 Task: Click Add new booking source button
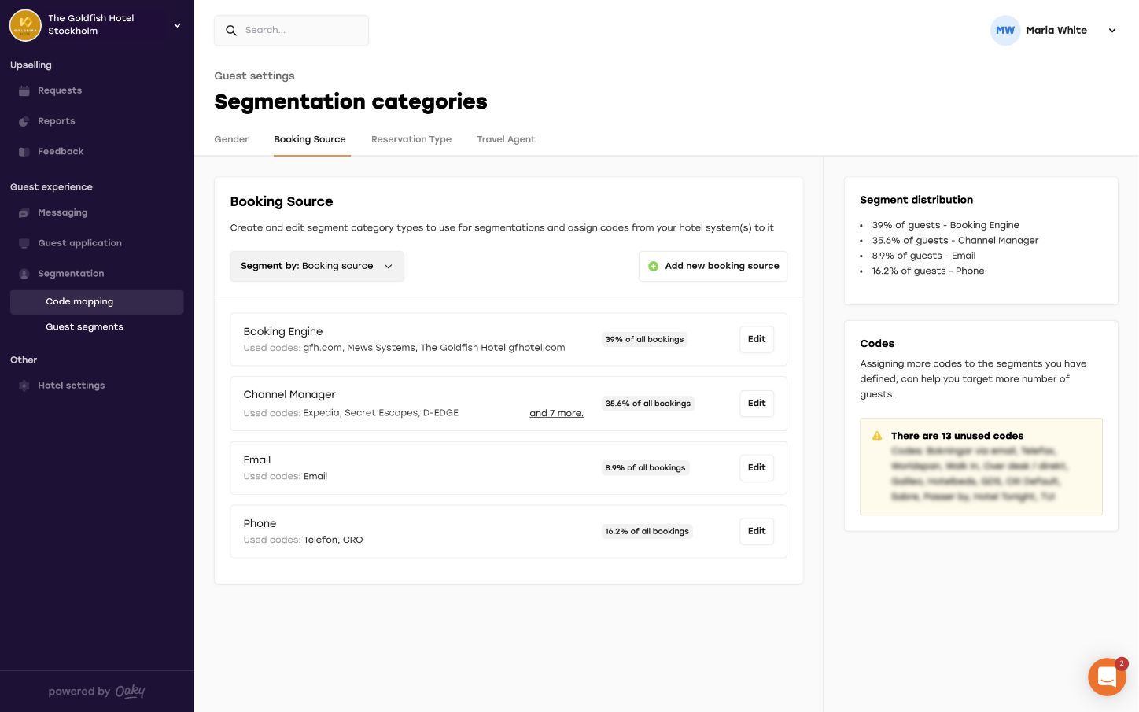point(713,266)
